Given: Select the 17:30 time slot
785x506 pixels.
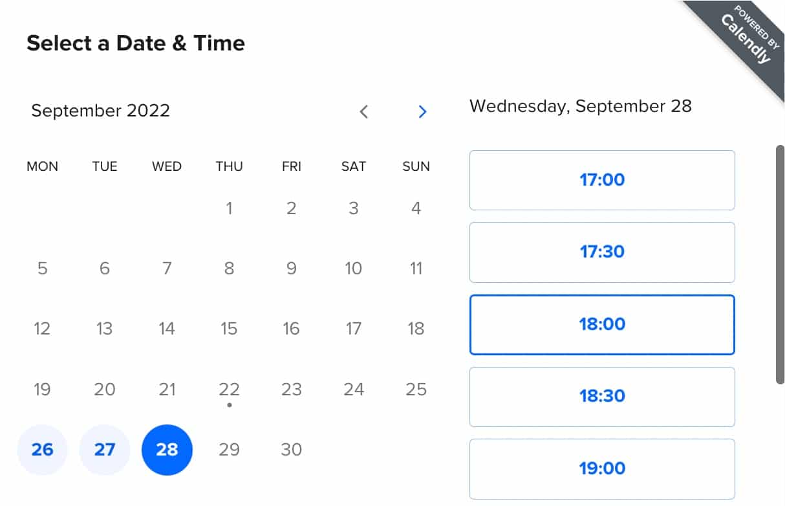Looking at the screenshot, I should [x=602, y=252].
